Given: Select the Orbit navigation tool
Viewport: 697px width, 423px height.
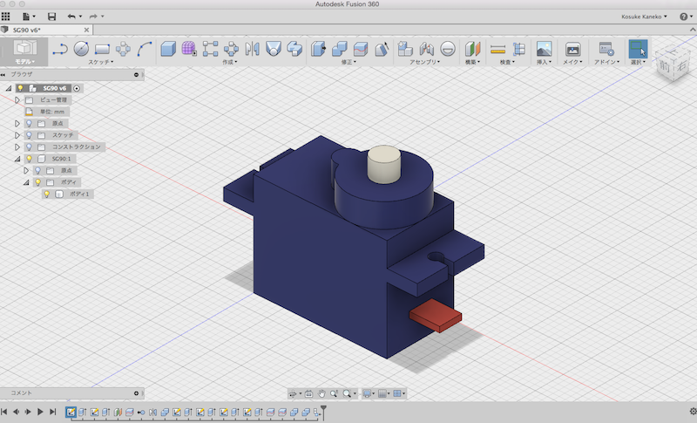Looking at the screenshot, I should tap(293, 393).
